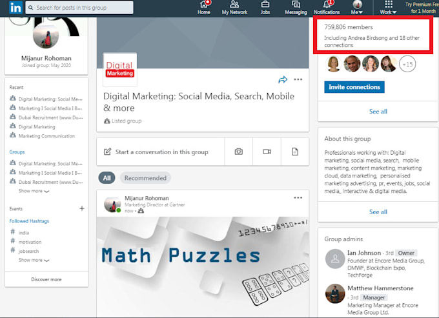Viewport: 439px width, 318px height.
Task: Open recent Dubai Recruitment group
Action: coord(50,117)
